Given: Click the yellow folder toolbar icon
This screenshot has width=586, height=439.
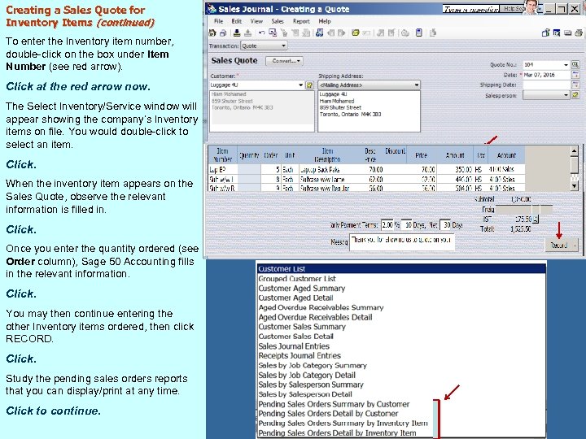Looking at the screenshot, I should [356, 33].
